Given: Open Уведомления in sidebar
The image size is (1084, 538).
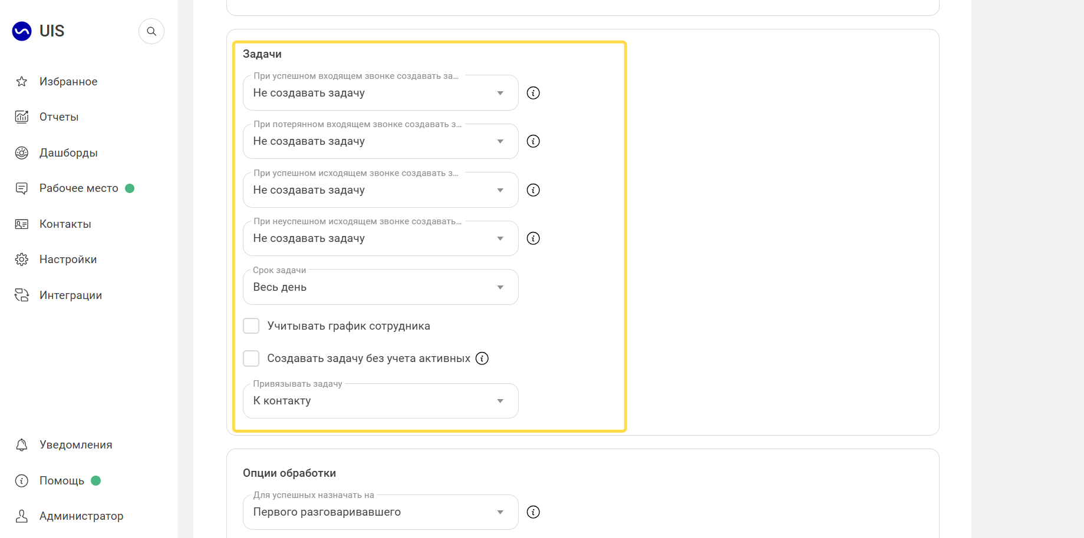Looking at the screenshot, I should click(x=75, y=445).
